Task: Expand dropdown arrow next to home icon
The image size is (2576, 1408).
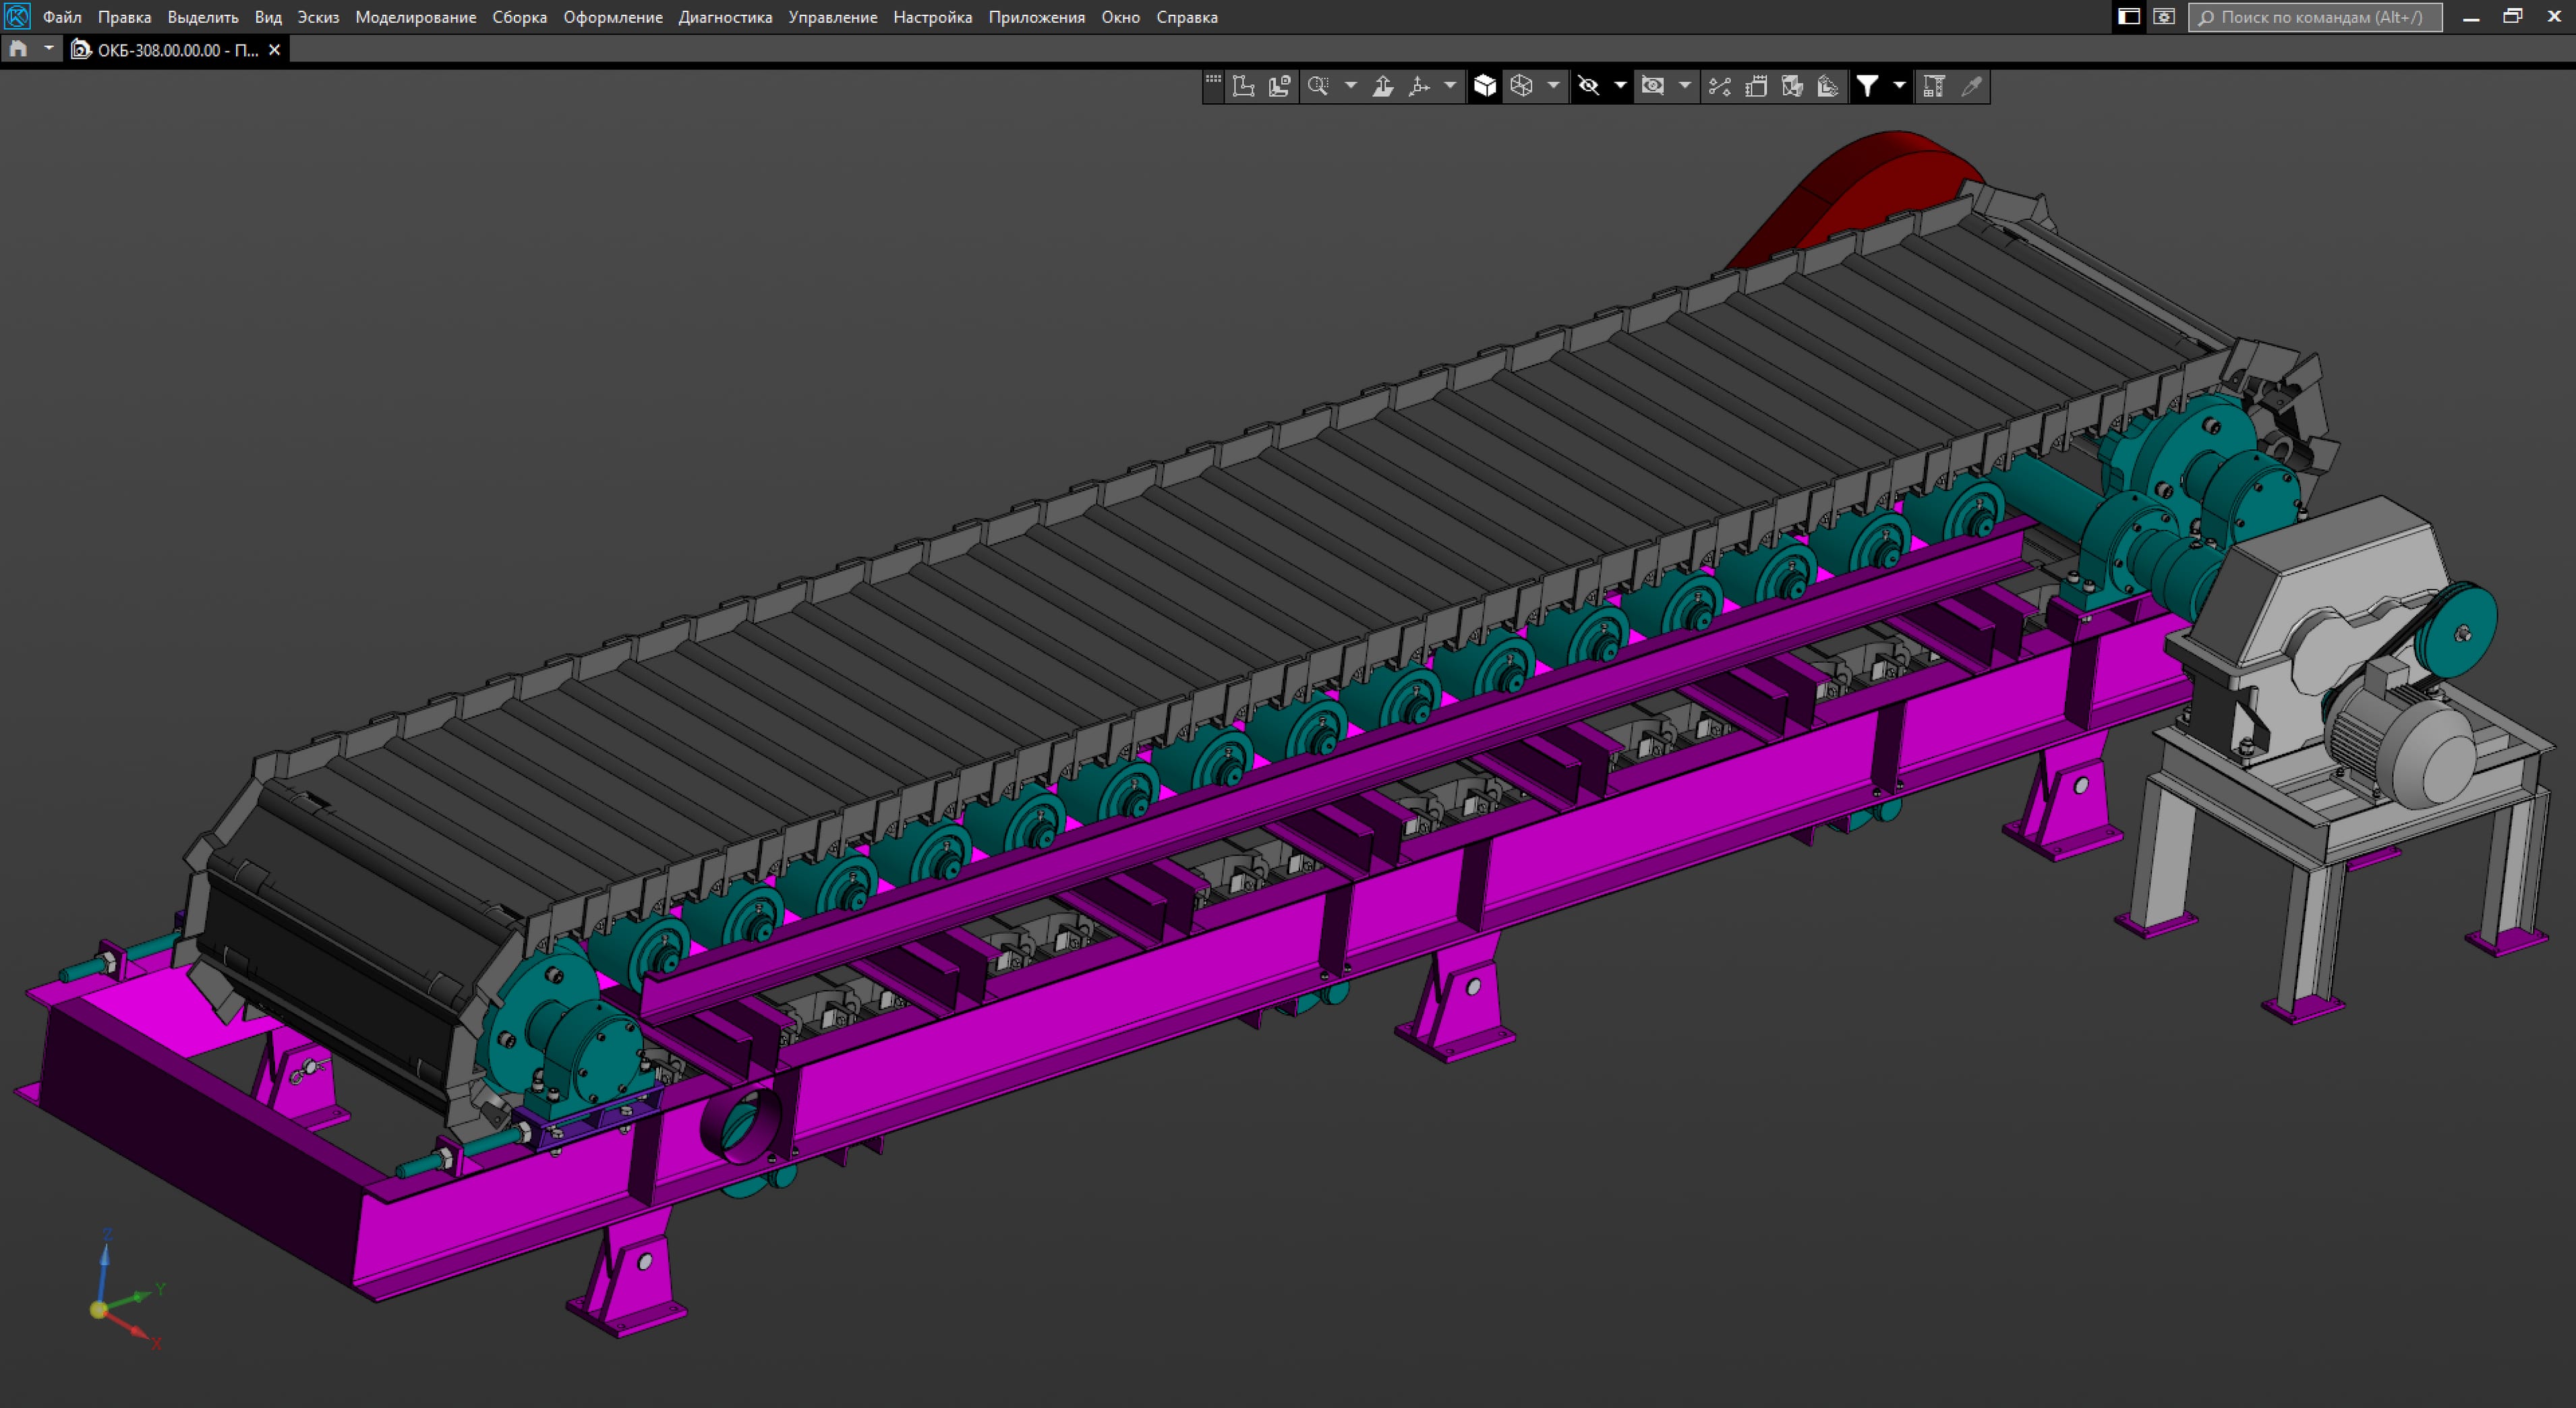Action: pos(48,49)
